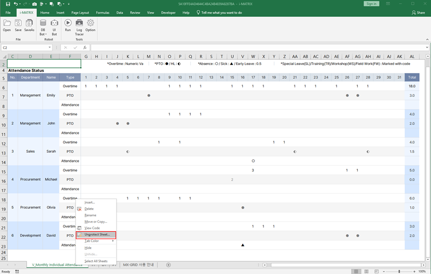Click the Tell me what you want to do box
The width and height of the screenshot is (431, 274).
tap(222, 12)
